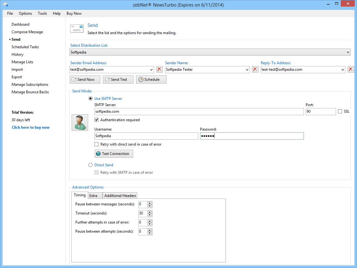Open Manage Bounce Backs in the sidebar
The width and height of the screenshot is (357, 268).
(30, 92)
